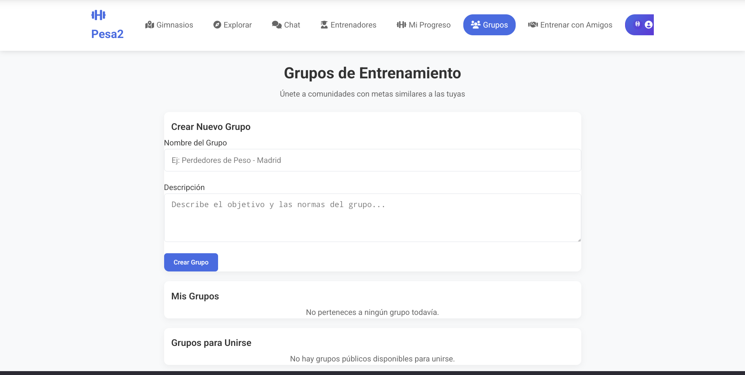Click the trainer icon beside Entrenadores
The width and height of the screenshot is (745, 375).
pyautogui.click(x=324, y=25)
